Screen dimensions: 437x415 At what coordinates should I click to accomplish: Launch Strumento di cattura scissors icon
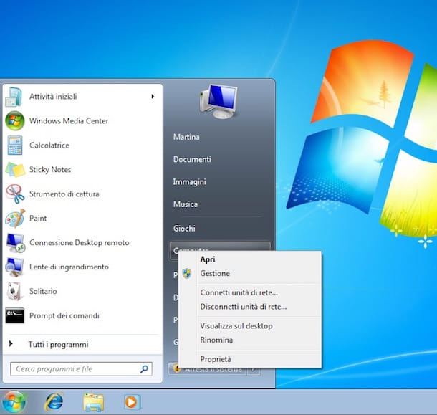pyautogui.click(x=15, y=194)
